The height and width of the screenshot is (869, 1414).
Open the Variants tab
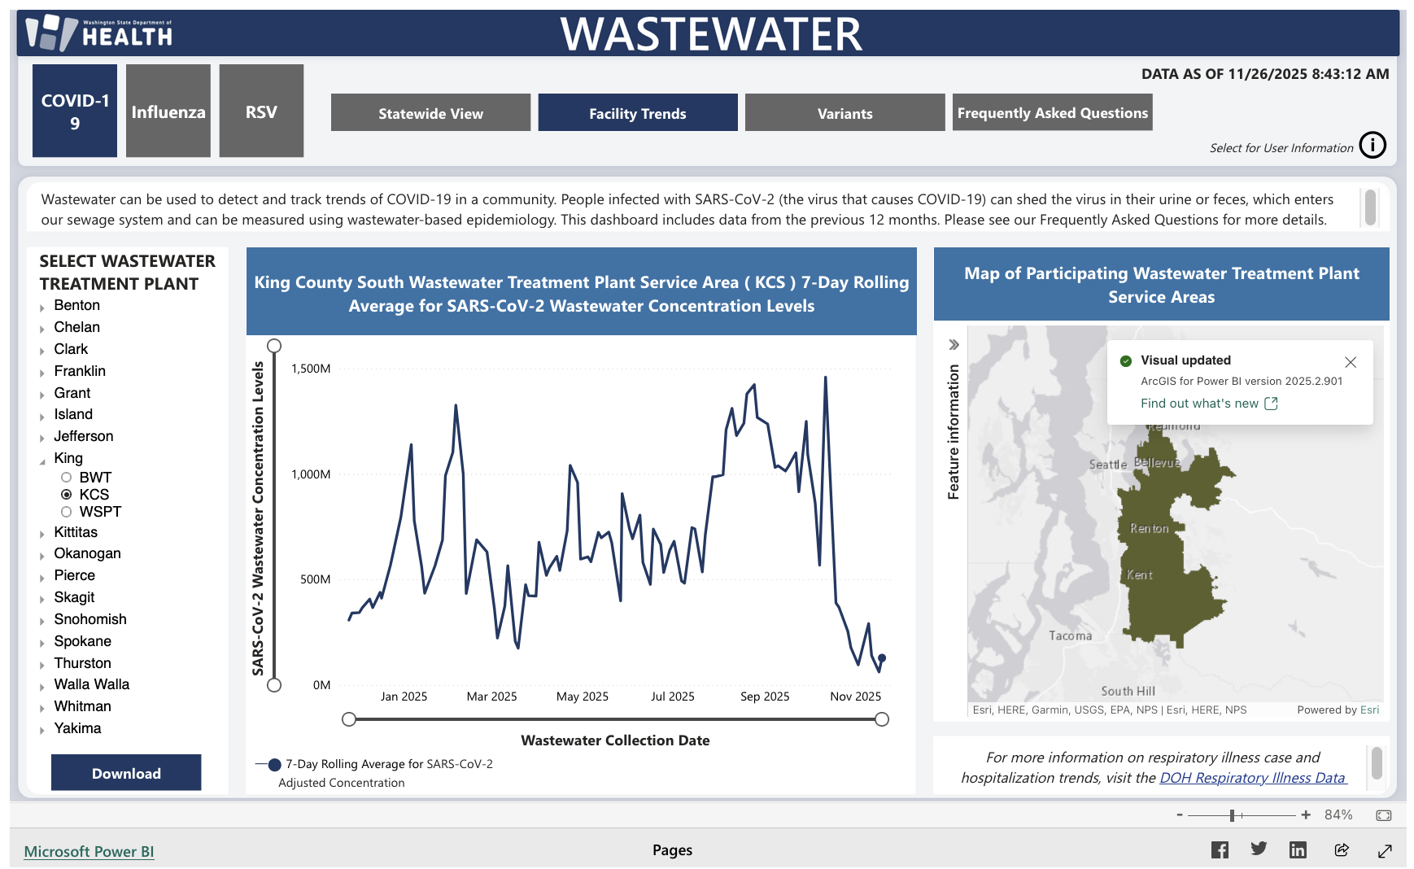point(844,113)
